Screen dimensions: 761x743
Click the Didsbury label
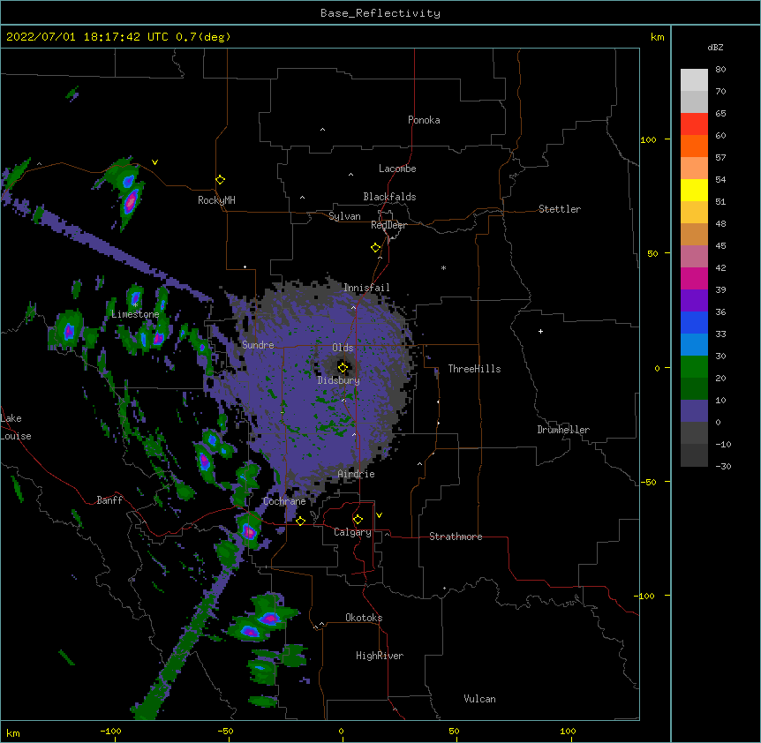pyautogui.click(x=339, y=380)
